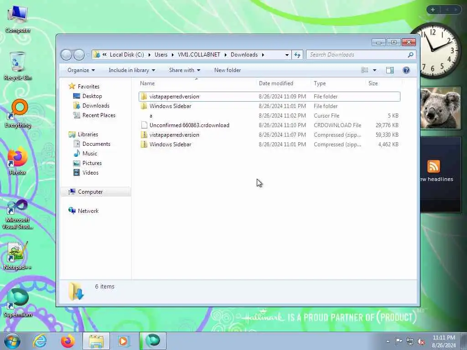This screenshot has width=467, height=350.
Task: Open the Organize dropdown menu
Action: click(x=81, y=70)
